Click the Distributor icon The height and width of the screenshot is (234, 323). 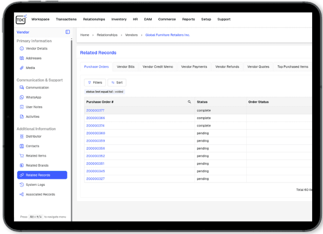tap(22, 137)
